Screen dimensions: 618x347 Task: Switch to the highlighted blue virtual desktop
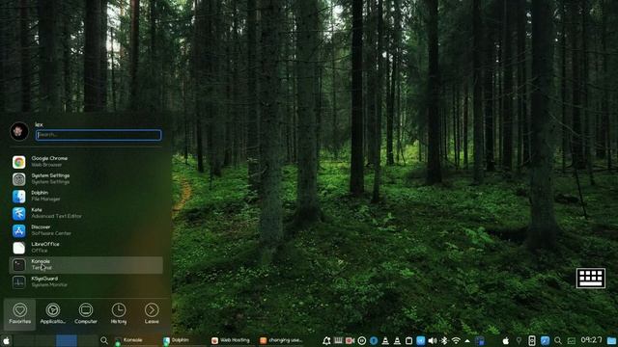click(67, 340)
